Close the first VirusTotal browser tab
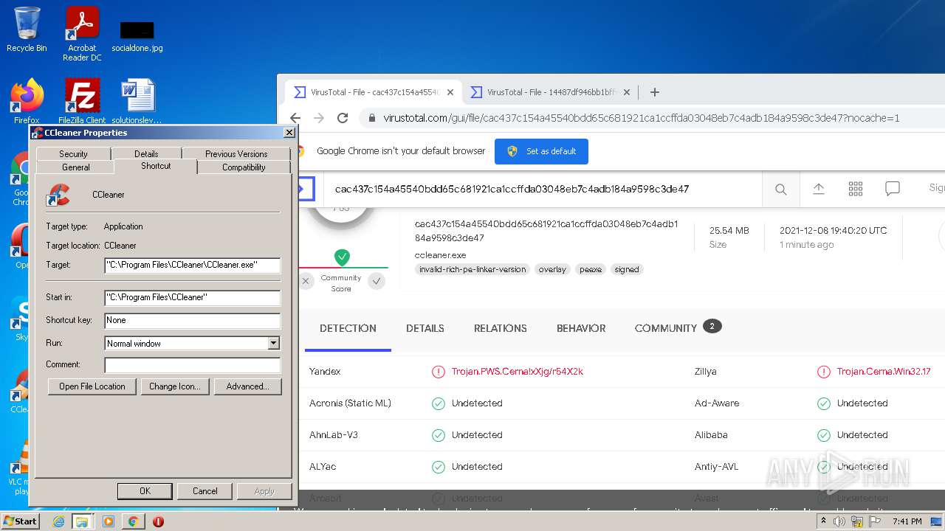Screen dimensions: 945x531 [x=450, y=93]
